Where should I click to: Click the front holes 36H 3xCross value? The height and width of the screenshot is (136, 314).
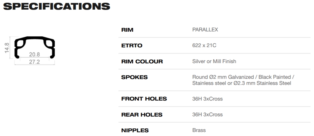[x=207, y=99]
